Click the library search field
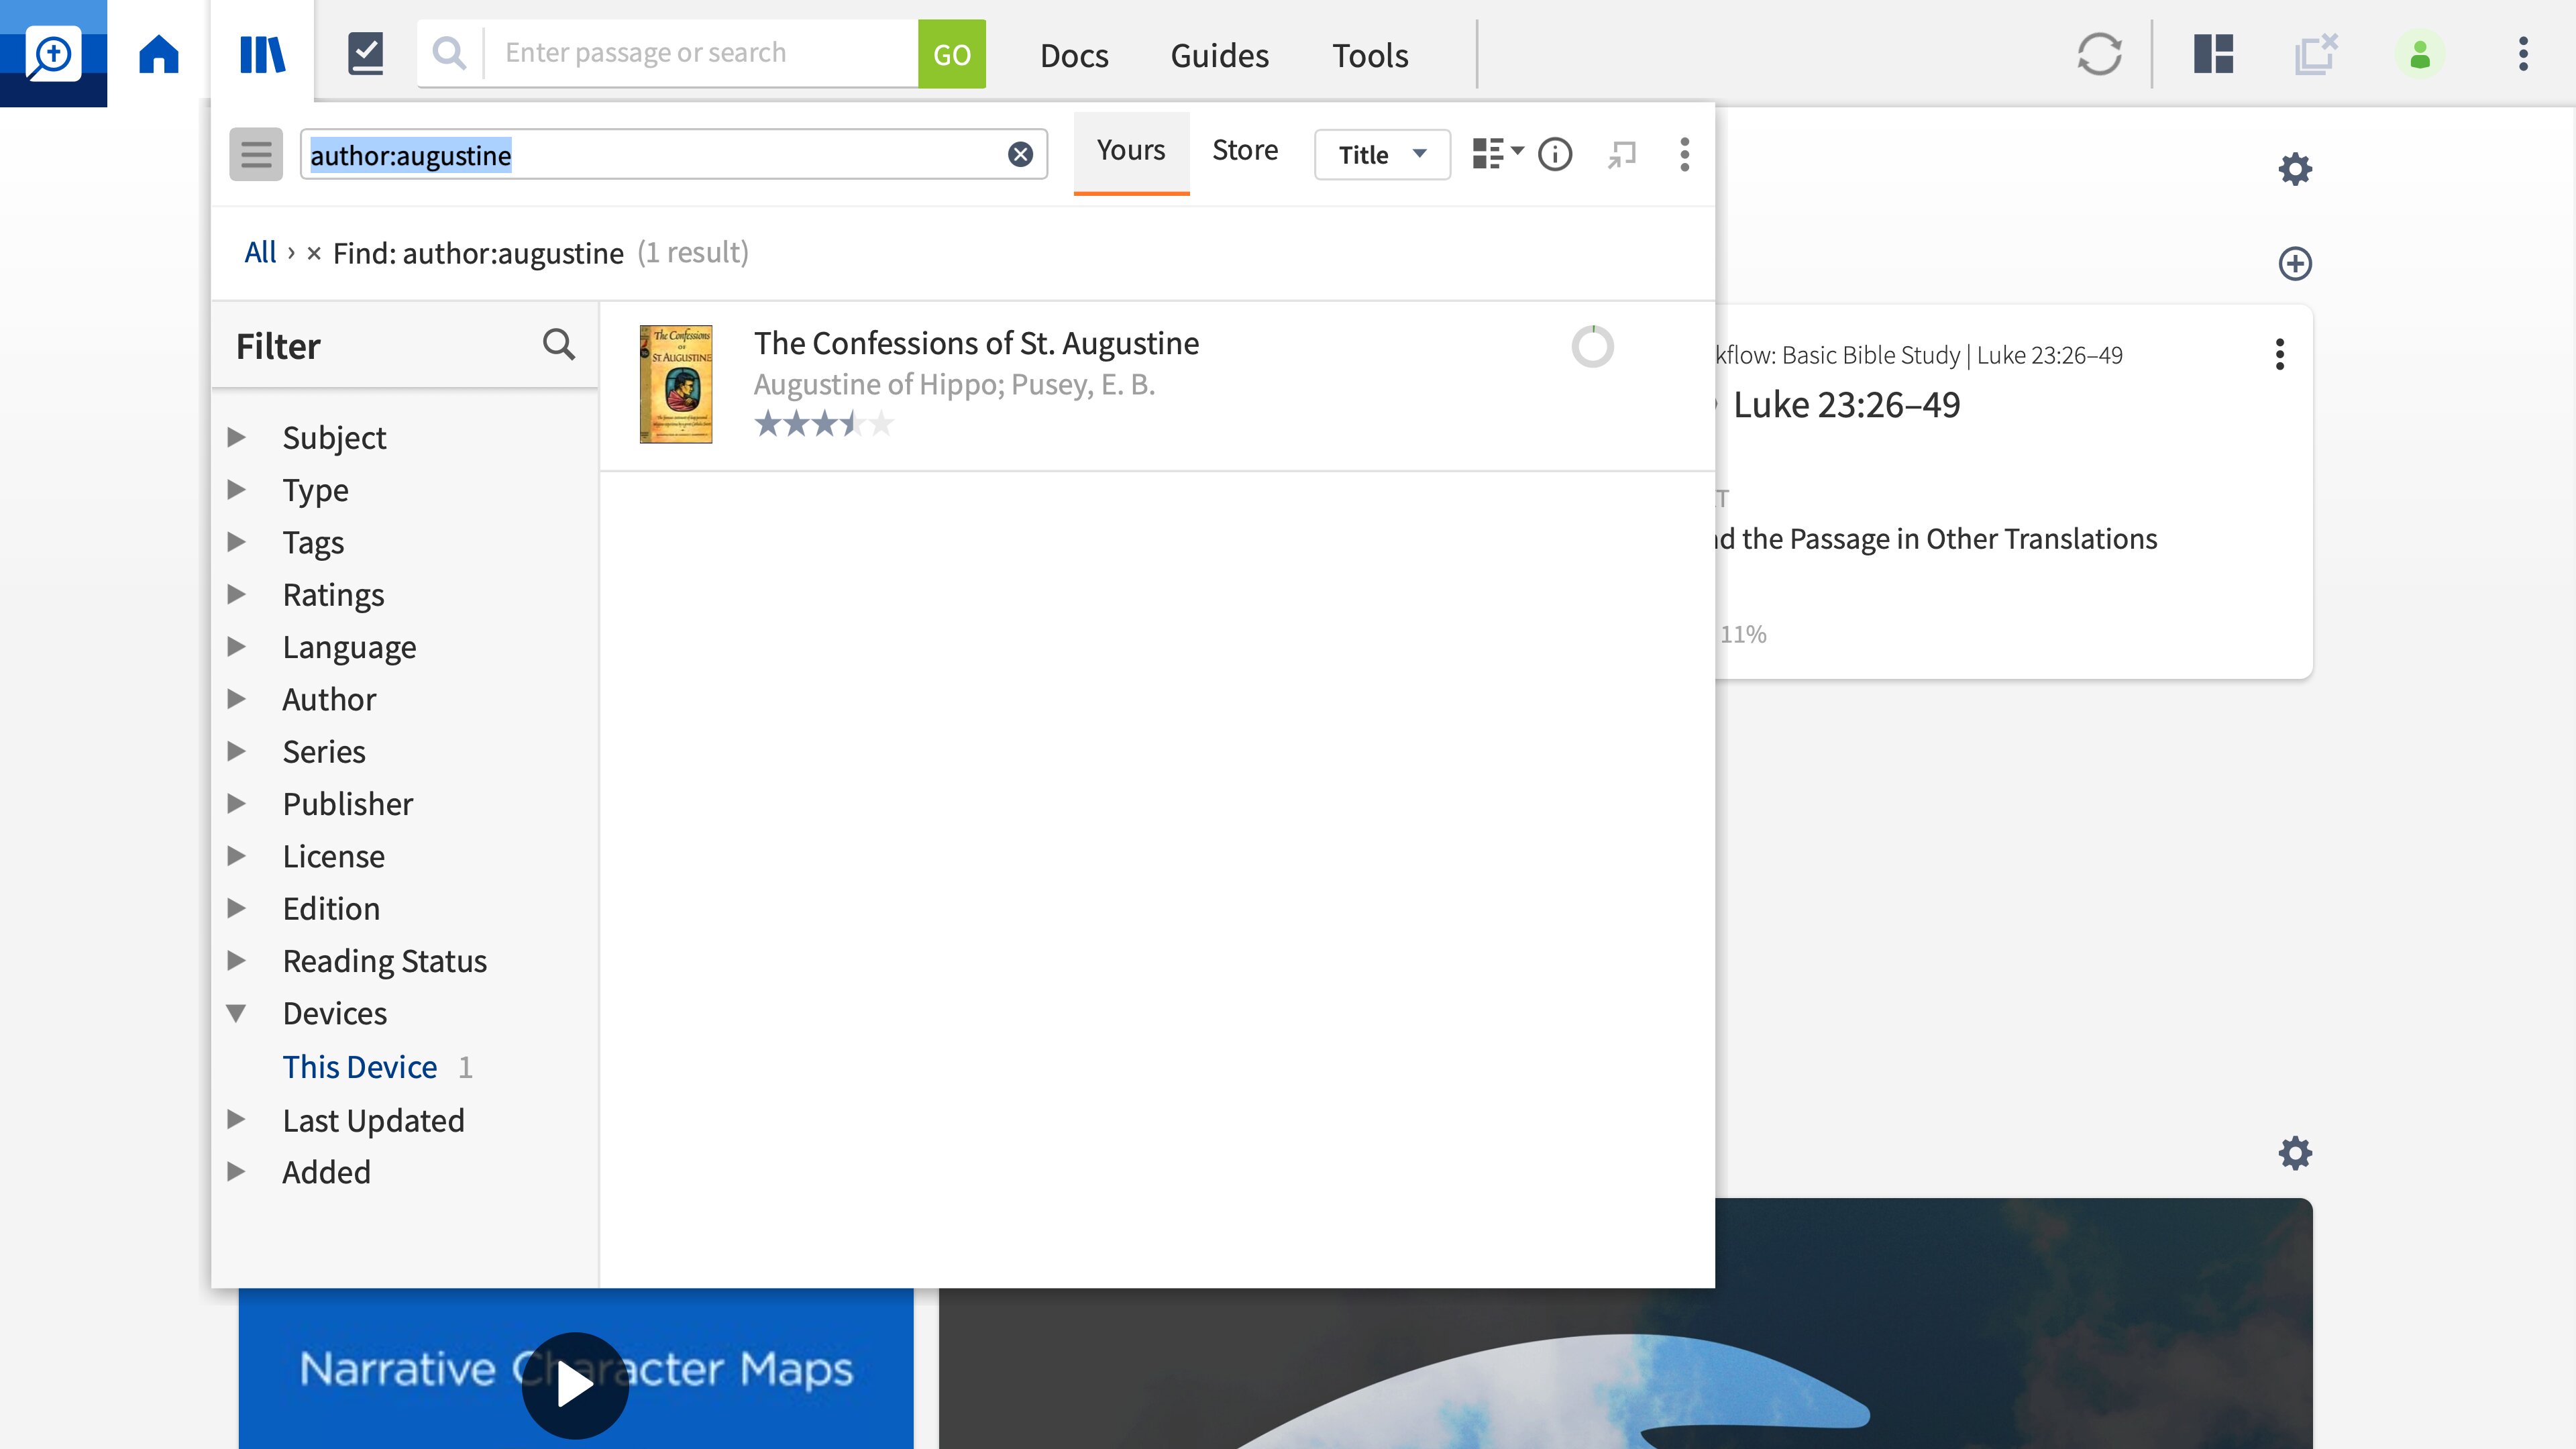This screenshot has height=1449, width=2576. click(x=673, y=154)
